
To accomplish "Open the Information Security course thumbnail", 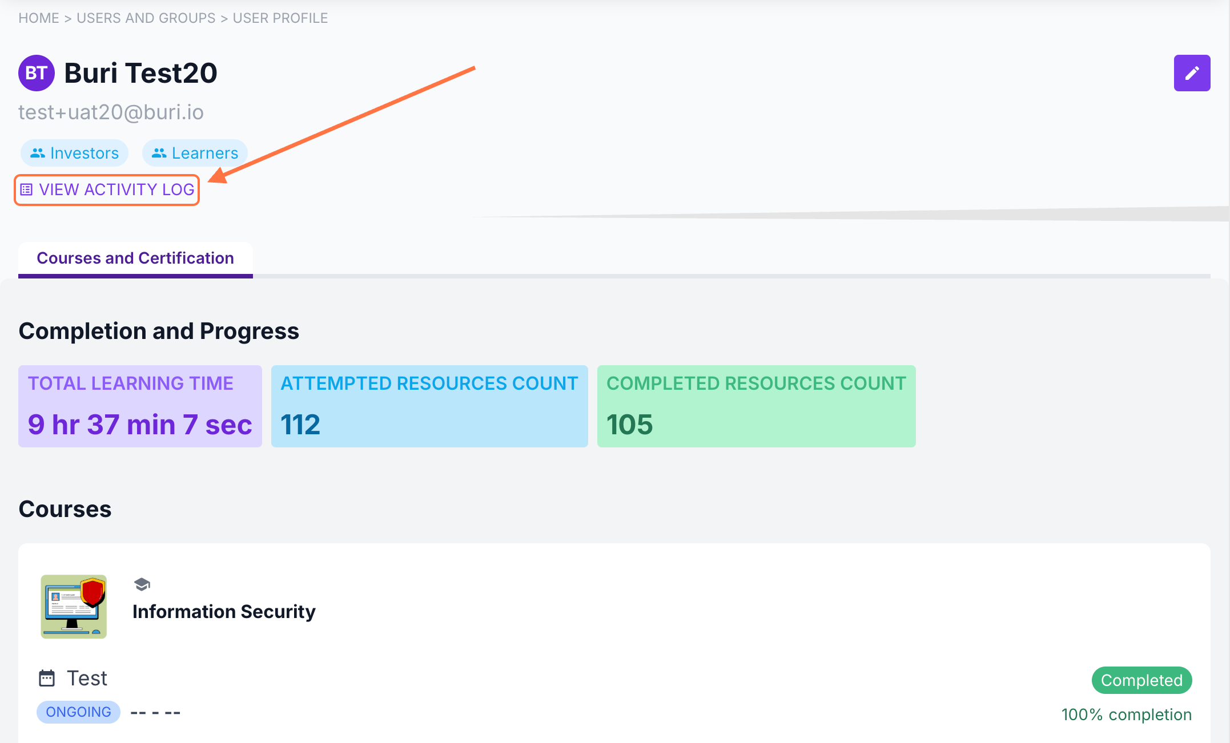I will click(x=74, y=607).
